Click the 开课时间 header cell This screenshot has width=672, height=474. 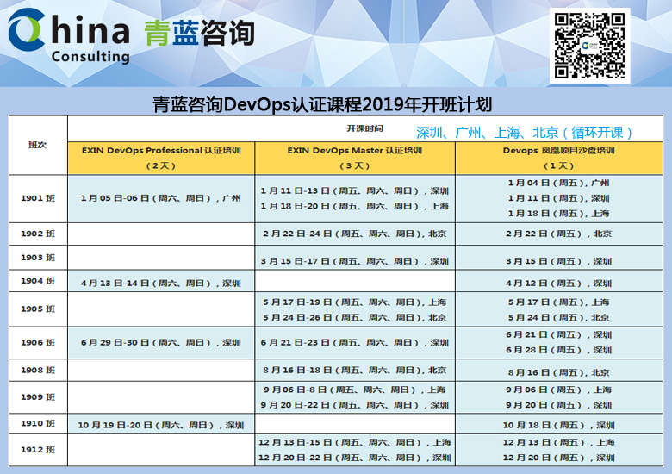click(365, 127)
